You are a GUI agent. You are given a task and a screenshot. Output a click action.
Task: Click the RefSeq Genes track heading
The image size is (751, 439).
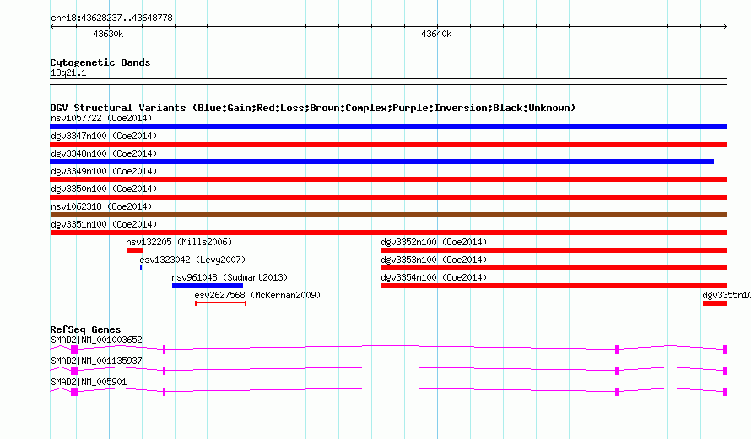(85, 329)
